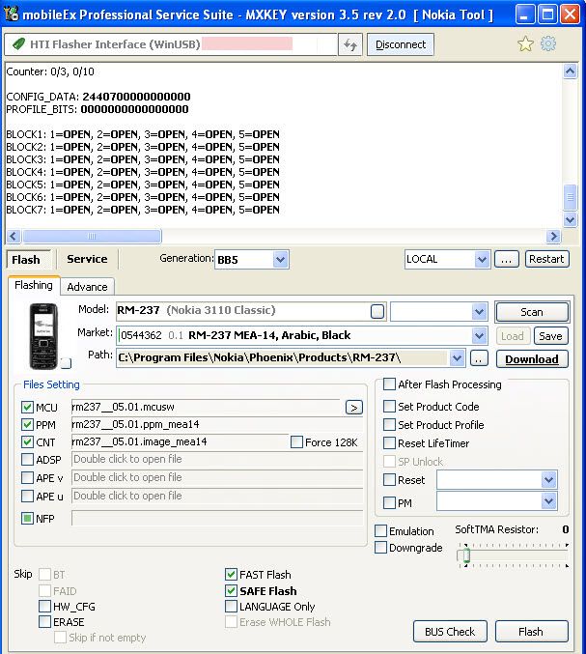Enable the APE v checkbox
This screenshot has height=654, width=586.
click(27, 477)
